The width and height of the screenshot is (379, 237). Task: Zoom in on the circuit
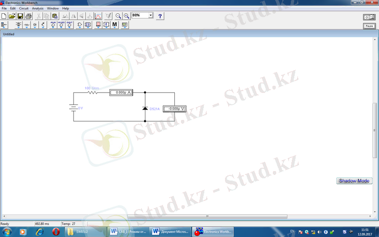click(x=126, y=16)
